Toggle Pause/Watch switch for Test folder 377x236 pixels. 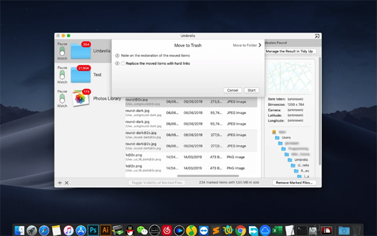62,75
